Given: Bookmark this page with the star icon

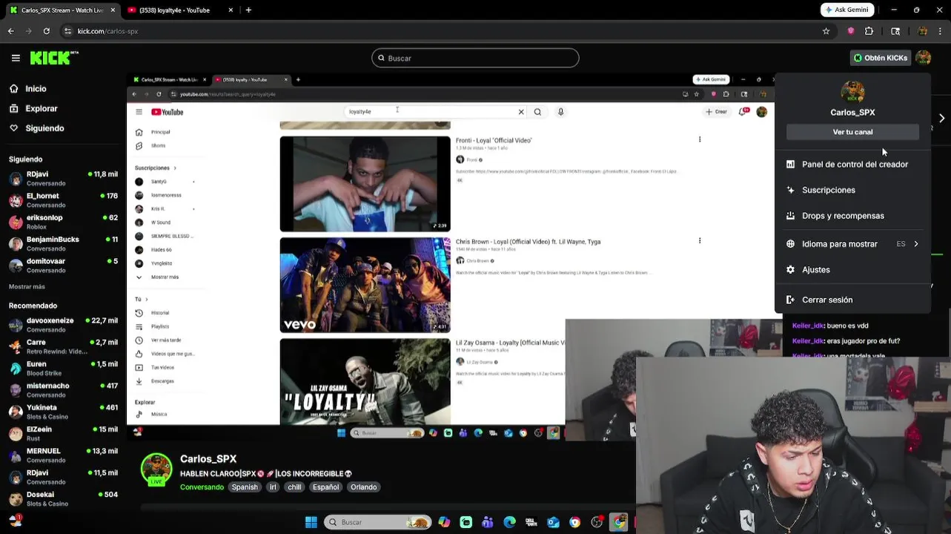Looking at the screenshot, I should 826,31.
